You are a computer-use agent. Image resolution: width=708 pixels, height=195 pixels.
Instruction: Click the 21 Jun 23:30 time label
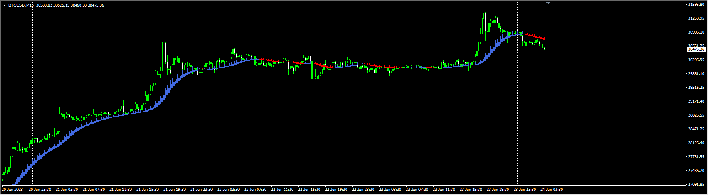click(201, 190)
